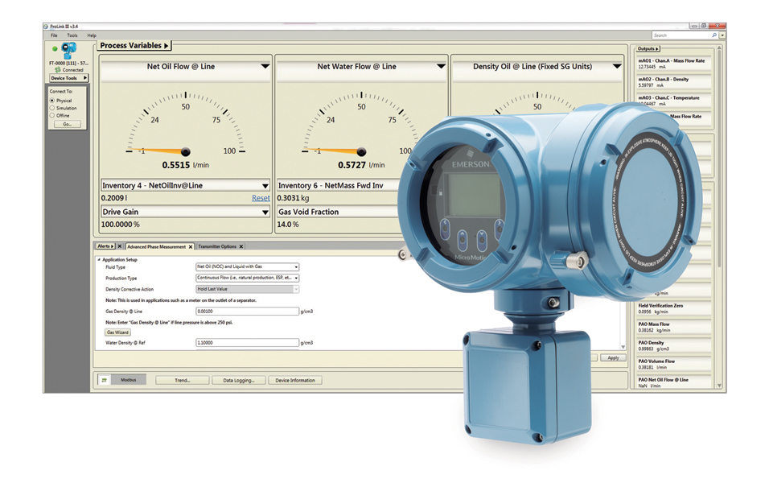This screenshot has width=769, height=483.
Task: Open the Inventory 4 - NetOilInv@Line dropdown
Action: [x=265, y=185]
